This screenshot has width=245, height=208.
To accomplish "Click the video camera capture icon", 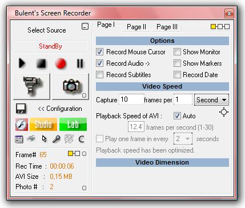I will click(x=32, y=86).
